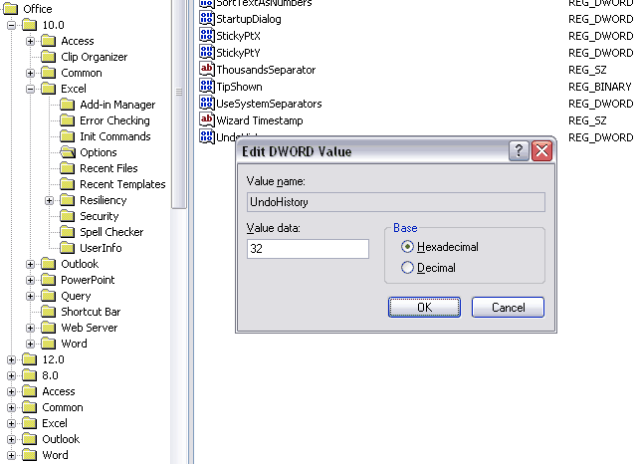Click the Shortcut Bar folder icon
Viewport: 639px width, 464px height.
tap(49, 312)
